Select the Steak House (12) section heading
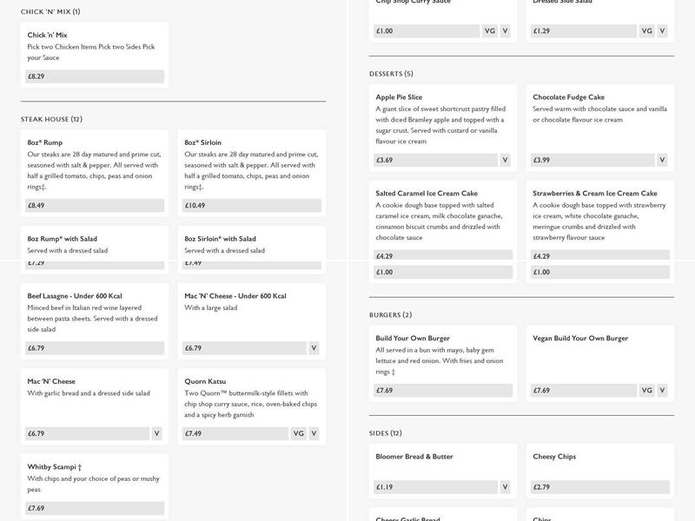The width and height of the screenshot is (695, 521). click(51, 119)
